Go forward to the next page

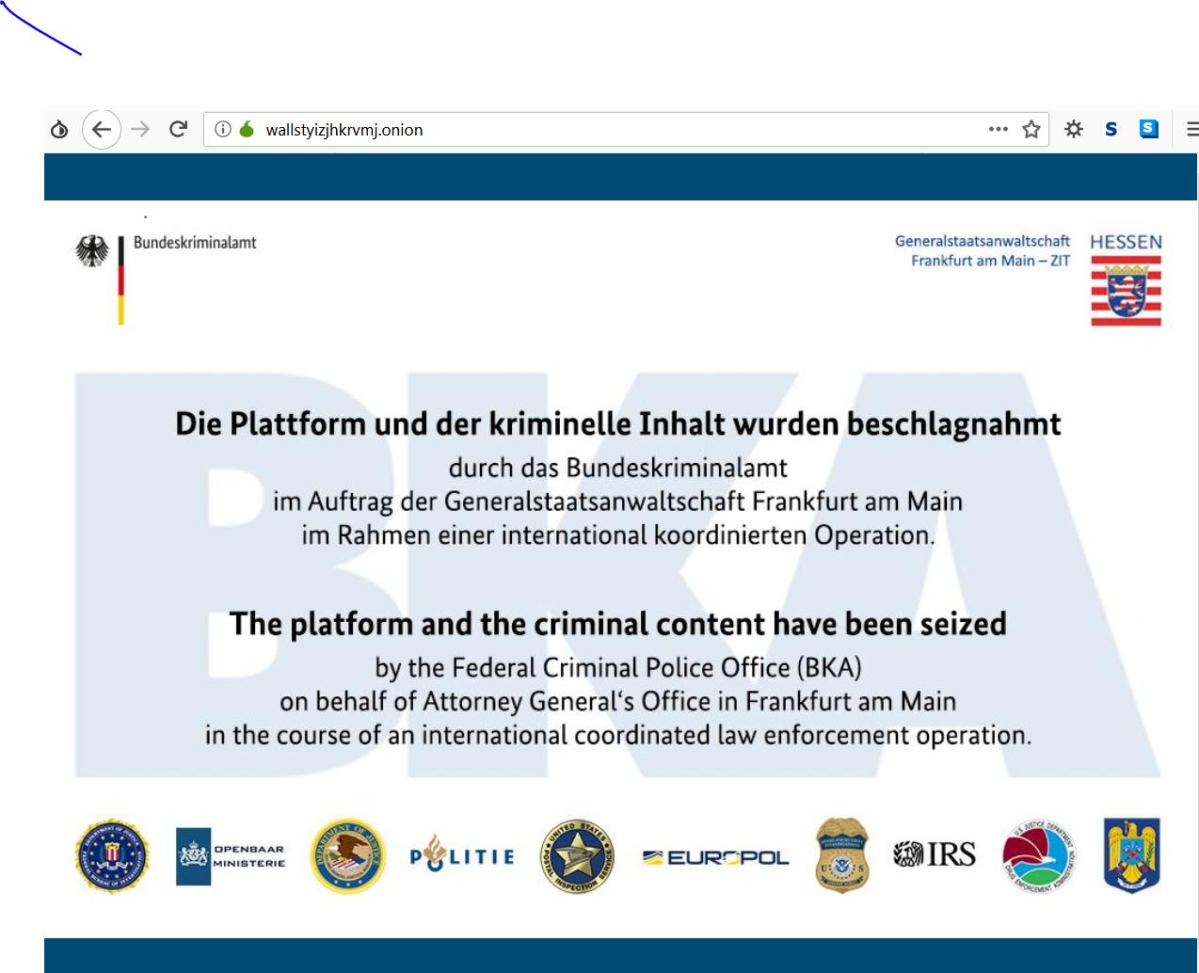coord(140,129)
